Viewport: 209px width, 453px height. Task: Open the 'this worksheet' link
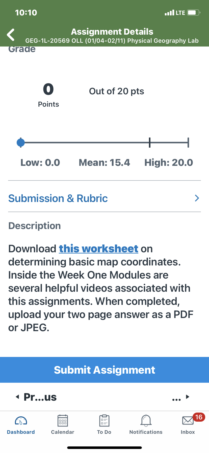tap(99, 249)
